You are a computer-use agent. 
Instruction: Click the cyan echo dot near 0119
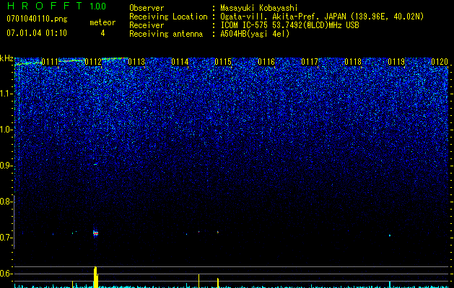390,235
